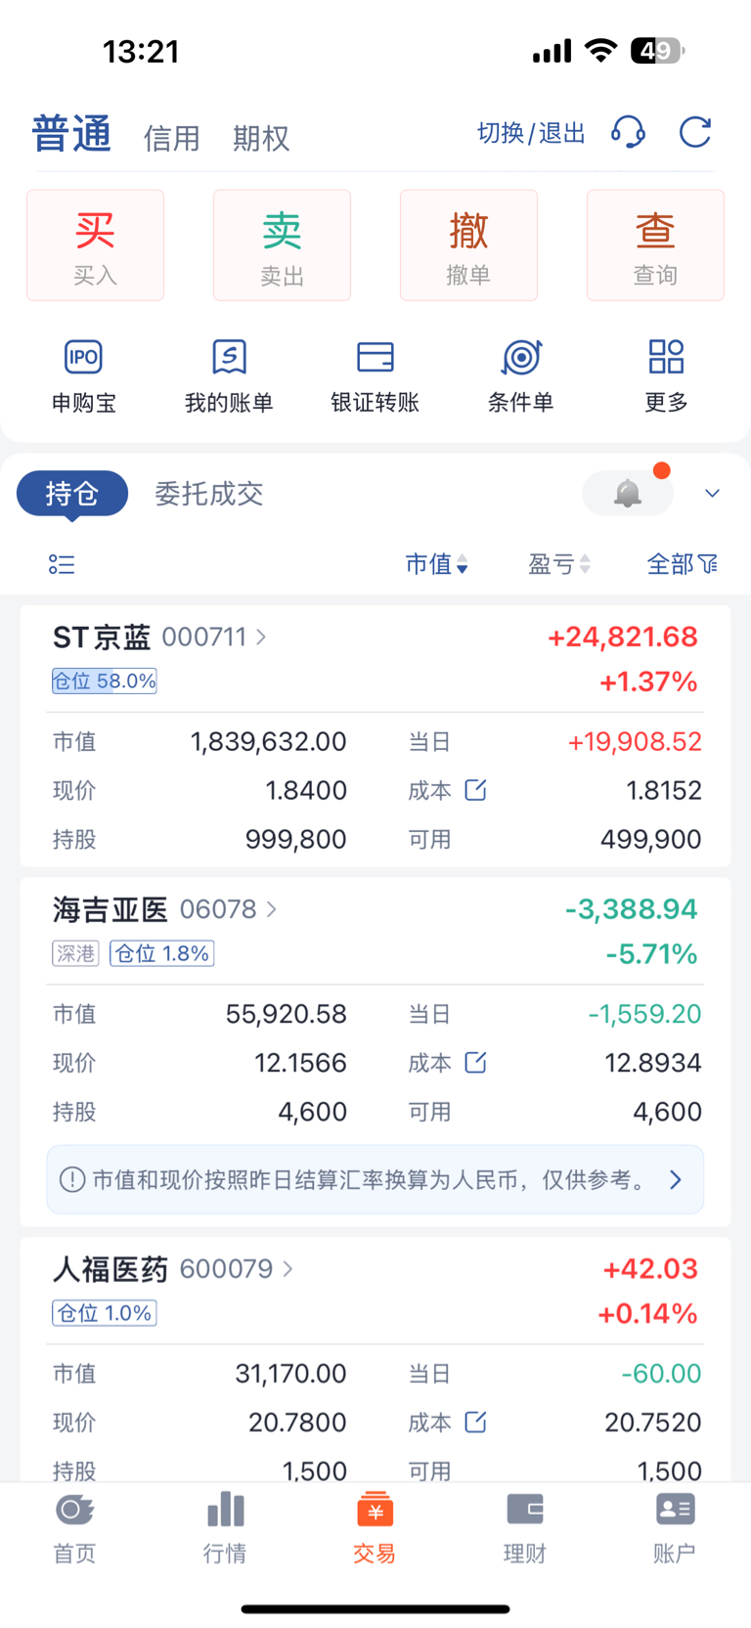Image resolution: width=751 pixels, height=1628 pixels.
Task: Open 行情 in bottom navigation
Action: click(x=225, y=1526)
